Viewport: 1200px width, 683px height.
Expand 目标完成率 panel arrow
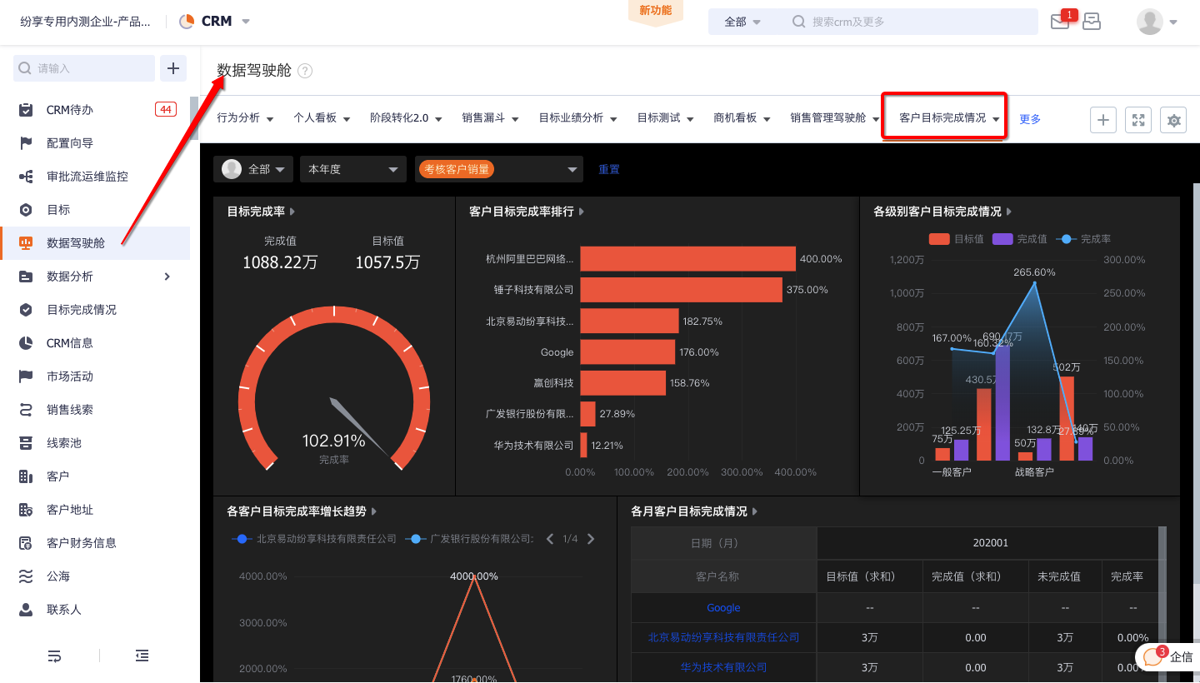[x=292, y=212]
